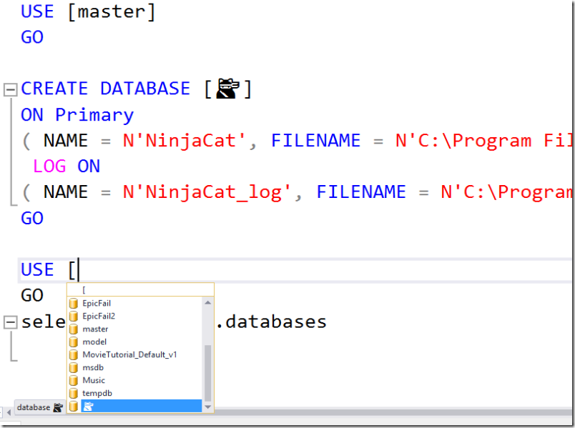
Task: Click the ninja cat emoji in CREATE DATABASE
Action: [x=227, y=89]
